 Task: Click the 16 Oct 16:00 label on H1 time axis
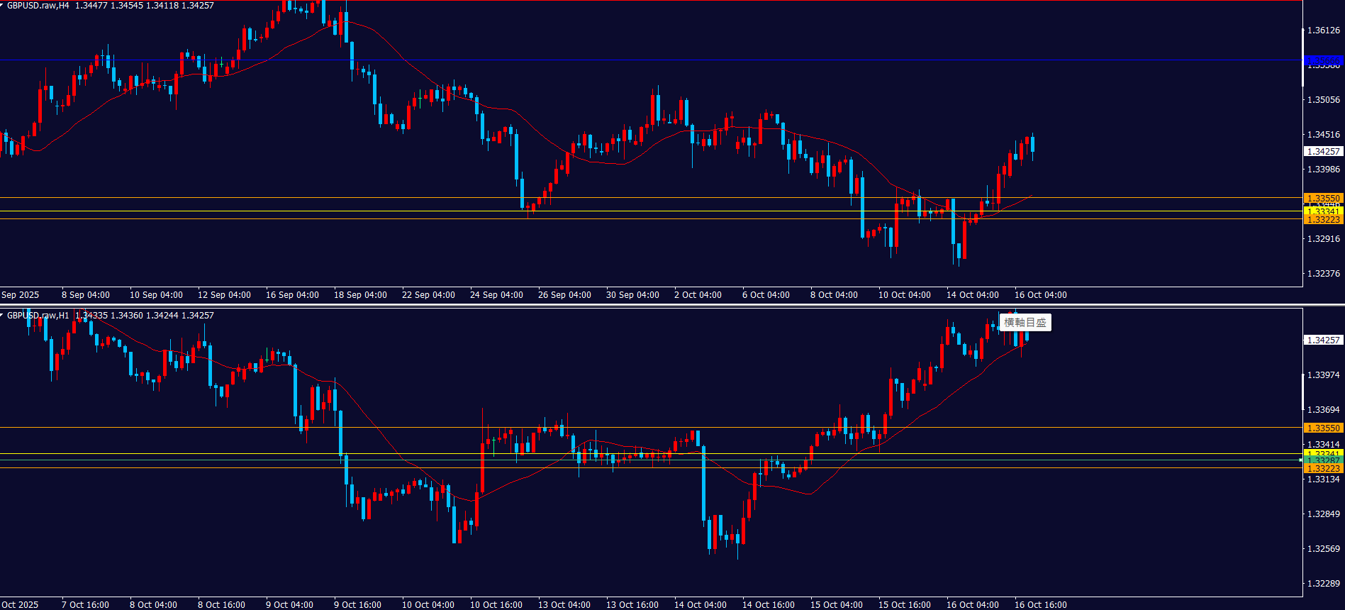1040,605
